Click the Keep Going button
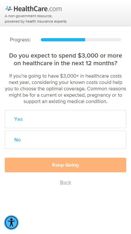The image size is (131, 234). [x=65, y=165]
